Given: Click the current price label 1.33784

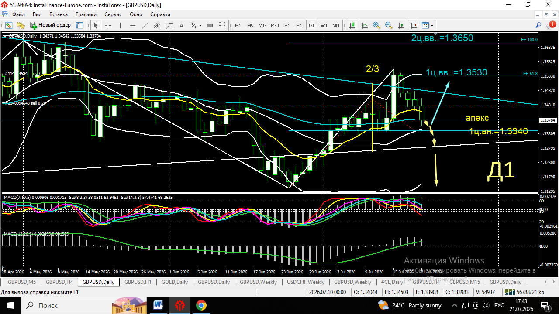Looking at the screenshot, I should [x=547, y=120].
